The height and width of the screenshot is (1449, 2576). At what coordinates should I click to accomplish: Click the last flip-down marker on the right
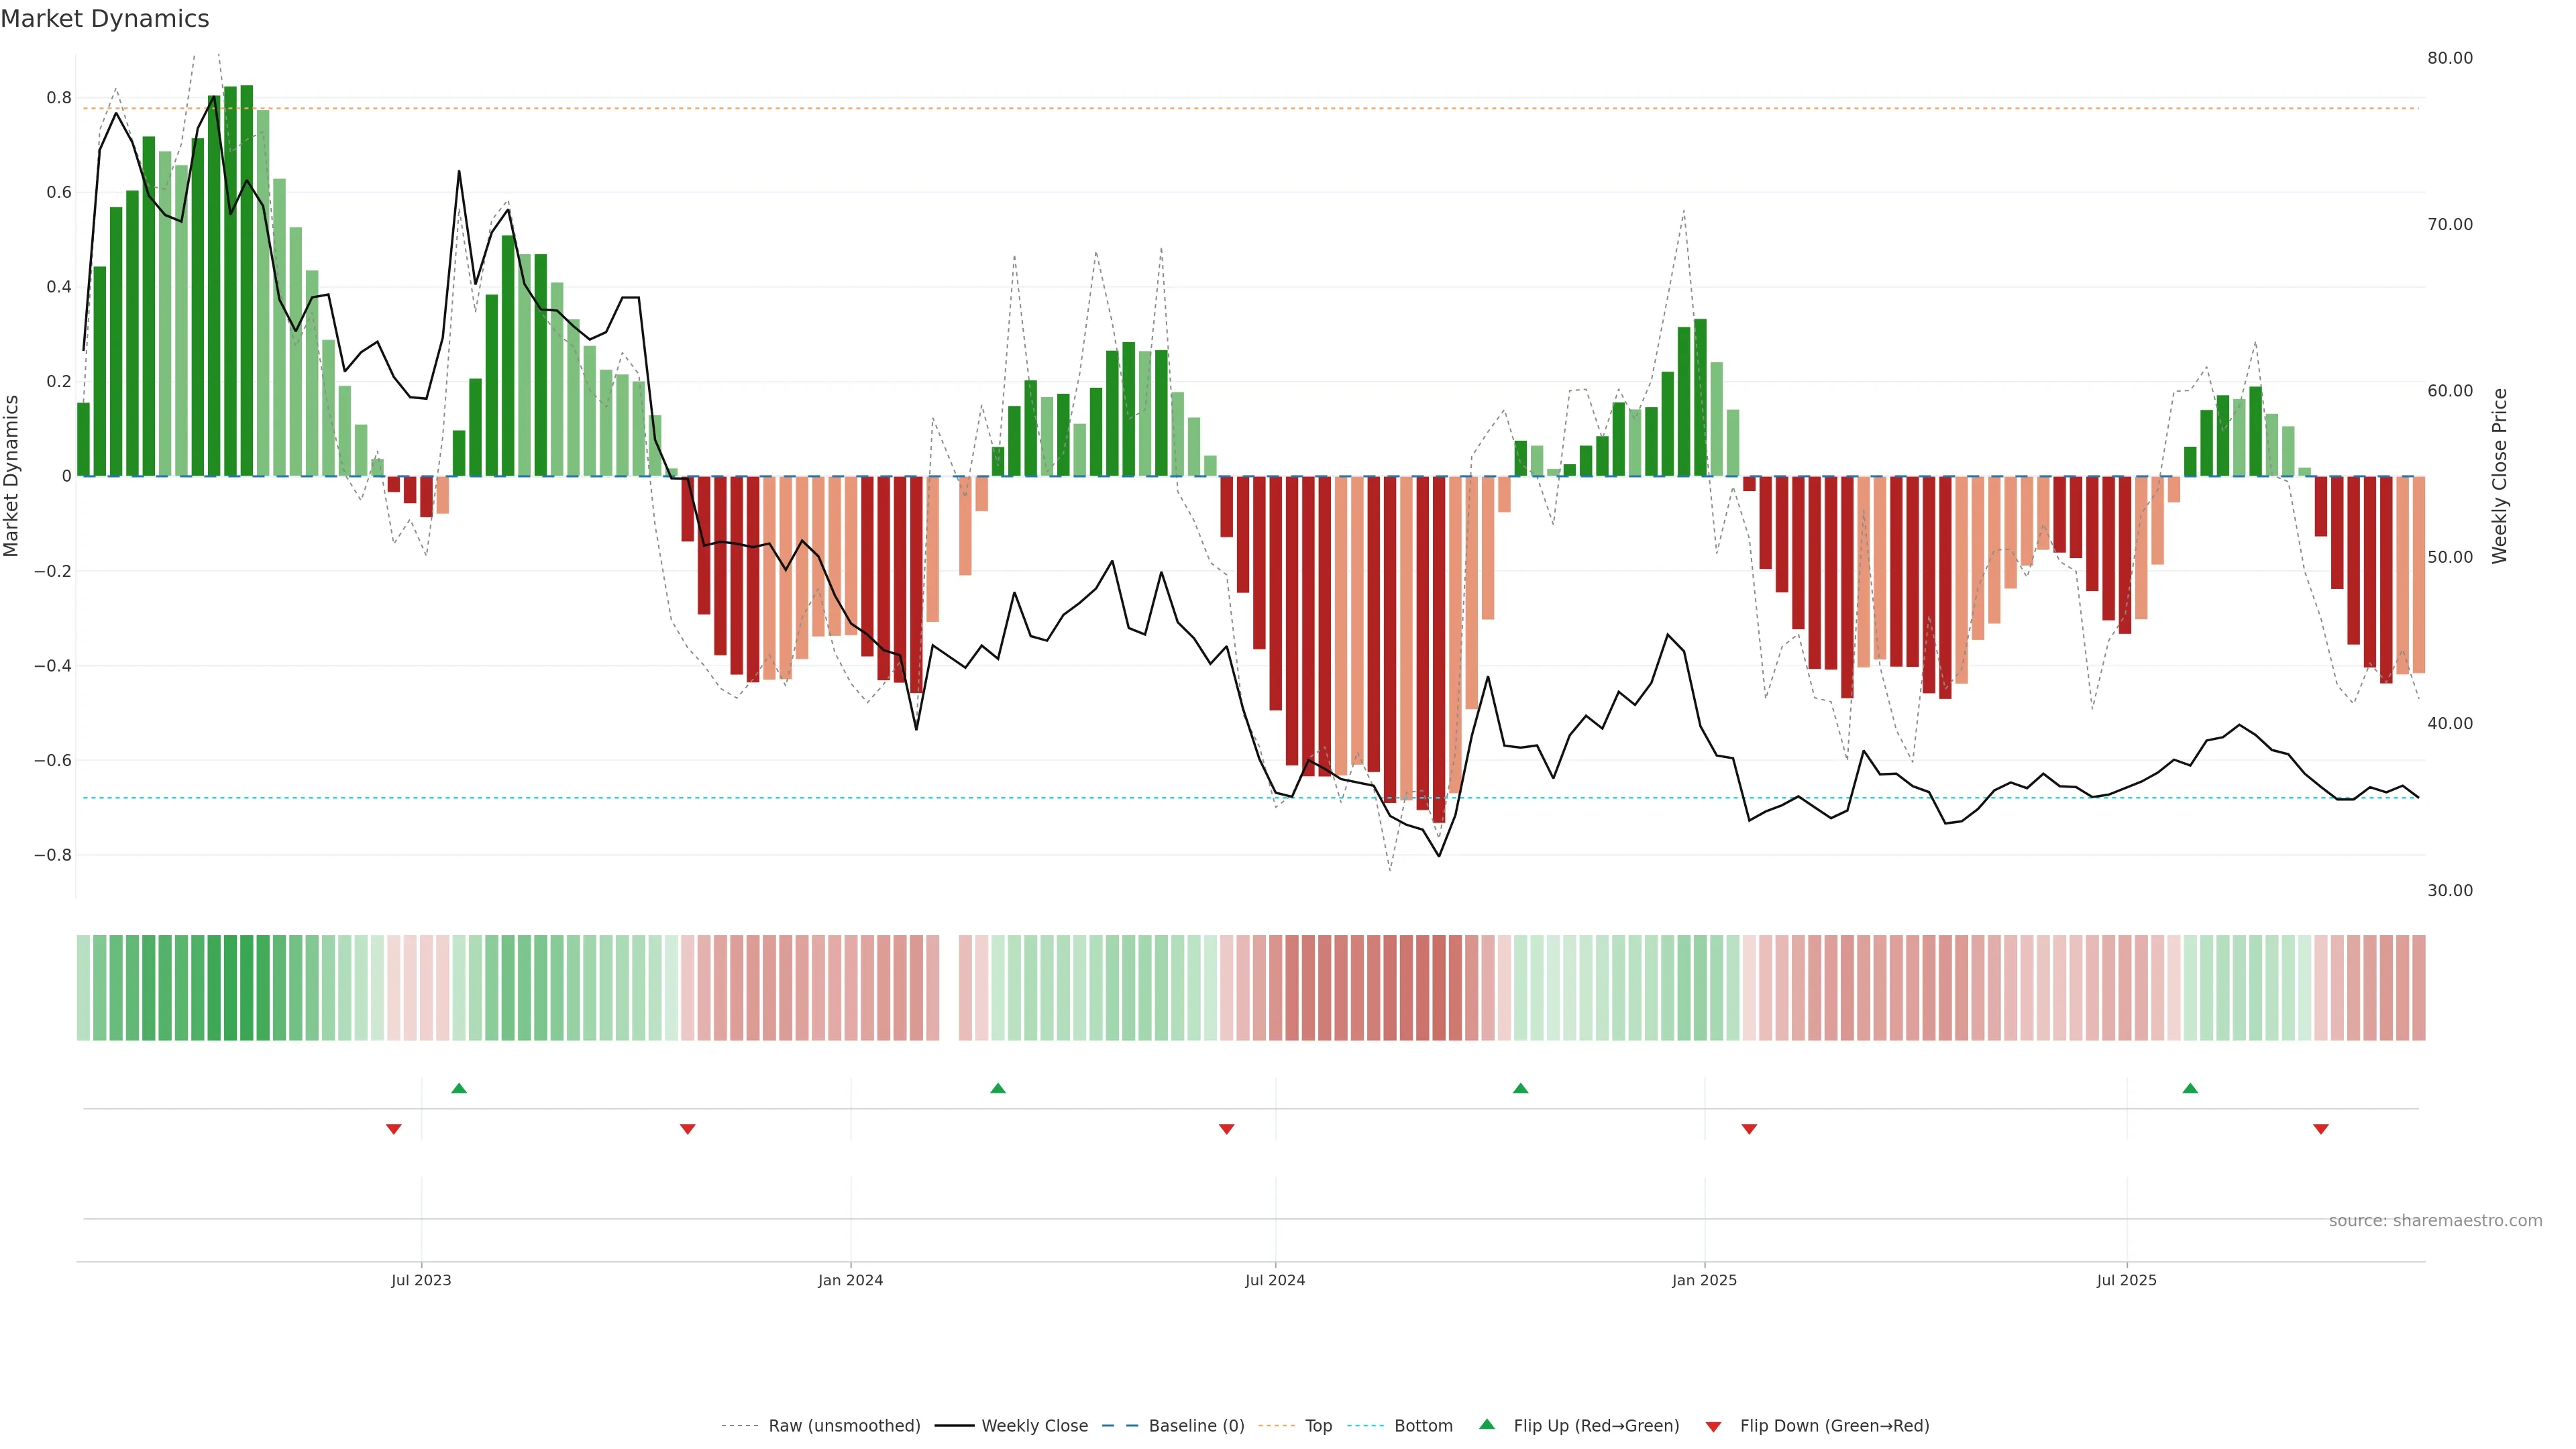(2321, 1129)
